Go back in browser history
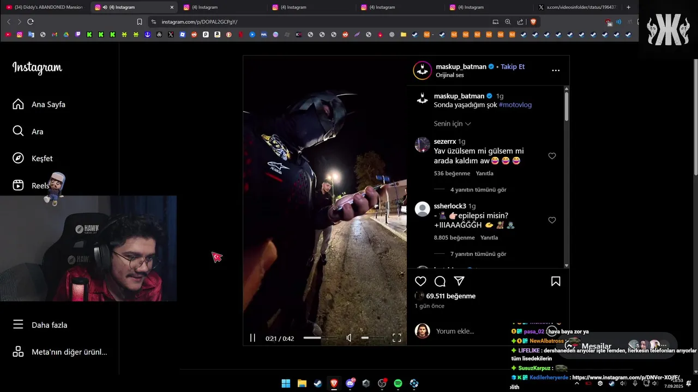698x392 pixels. 9,22
